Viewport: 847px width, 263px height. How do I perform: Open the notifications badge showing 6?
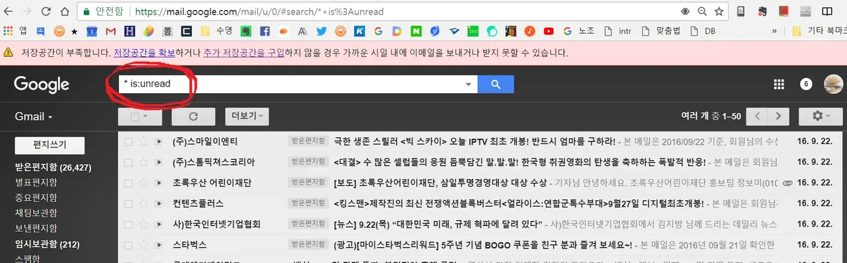(806, 84)
